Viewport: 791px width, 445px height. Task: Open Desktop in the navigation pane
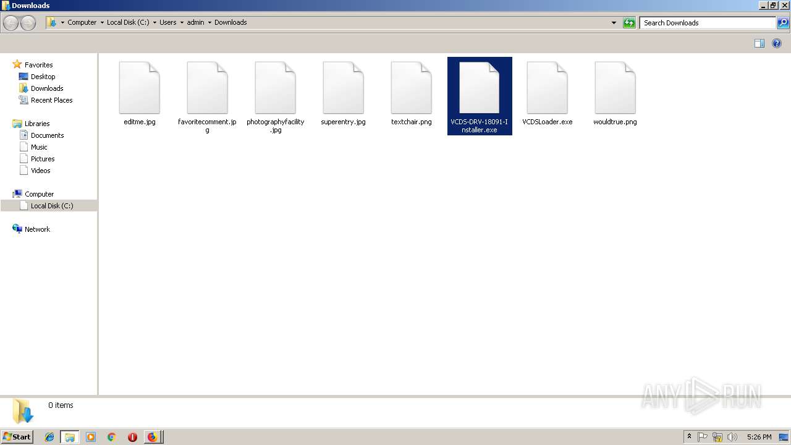pos(43,77)
